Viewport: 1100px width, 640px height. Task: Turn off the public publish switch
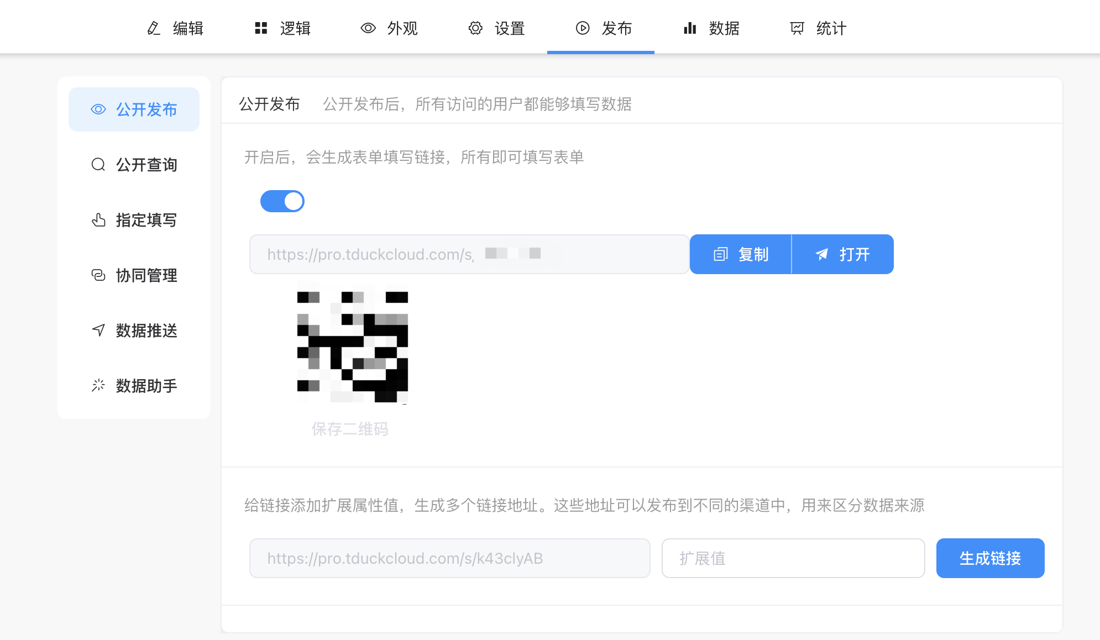point(282,201)
